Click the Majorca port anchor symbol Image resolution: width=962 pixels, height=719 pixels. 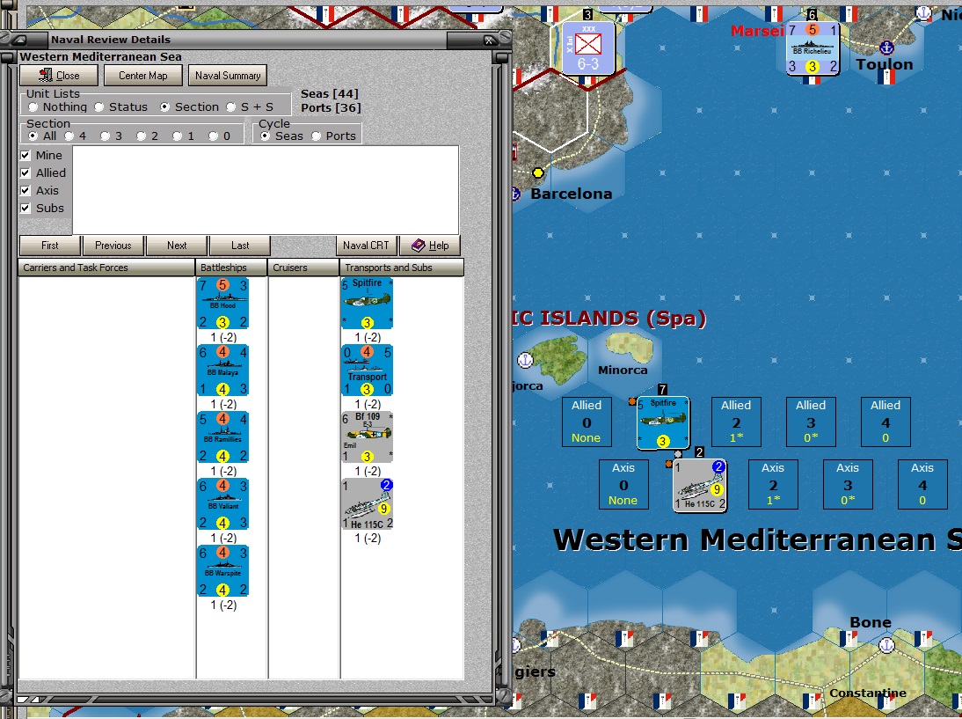(525, 360)
